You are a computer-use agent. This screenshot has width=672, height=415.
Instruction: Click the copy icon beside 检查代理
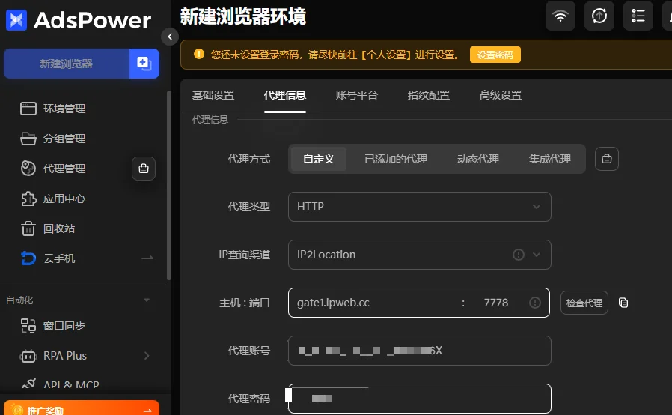[x=623, y=303]
